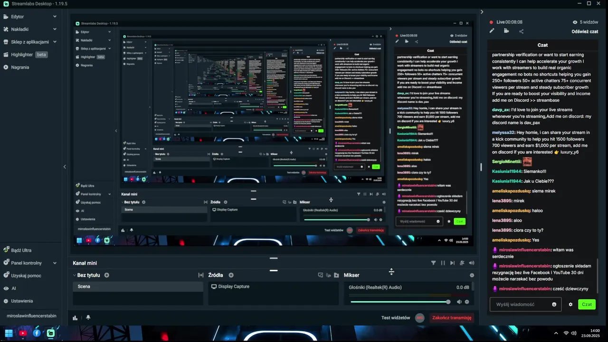Open the AI eye icon item
608x342 pixels.
click(6, 288)
